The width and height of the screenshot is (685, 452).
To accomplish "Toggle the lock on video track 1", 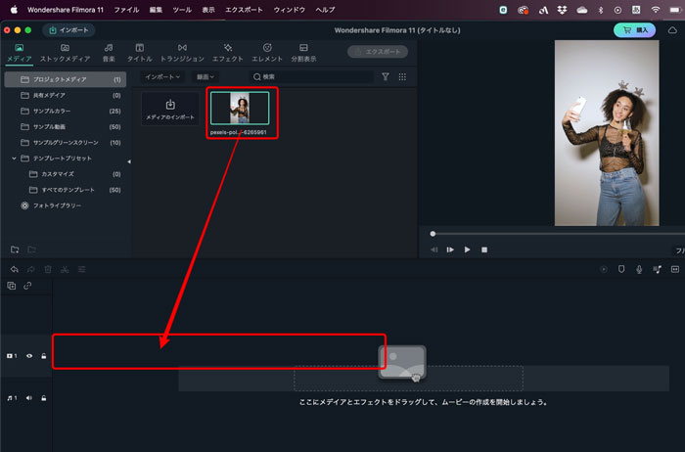I will [44, 356].
